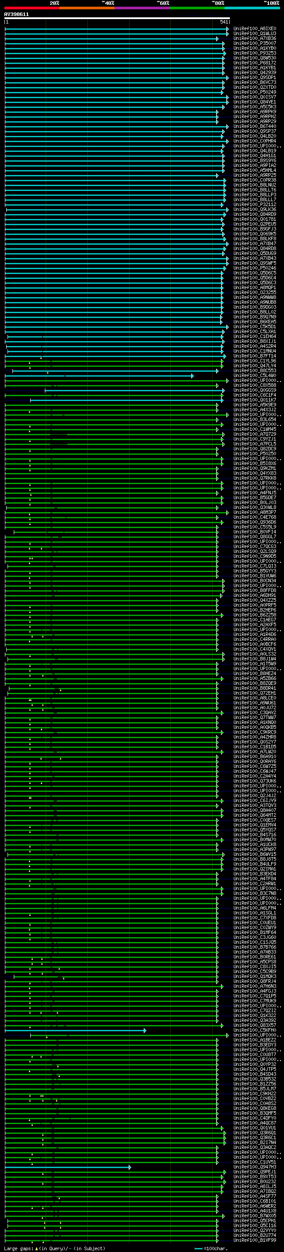This screenshot has width=284, height=1252.
Task: Select label UniRef100_C5KFH0
Action: 255,1030
